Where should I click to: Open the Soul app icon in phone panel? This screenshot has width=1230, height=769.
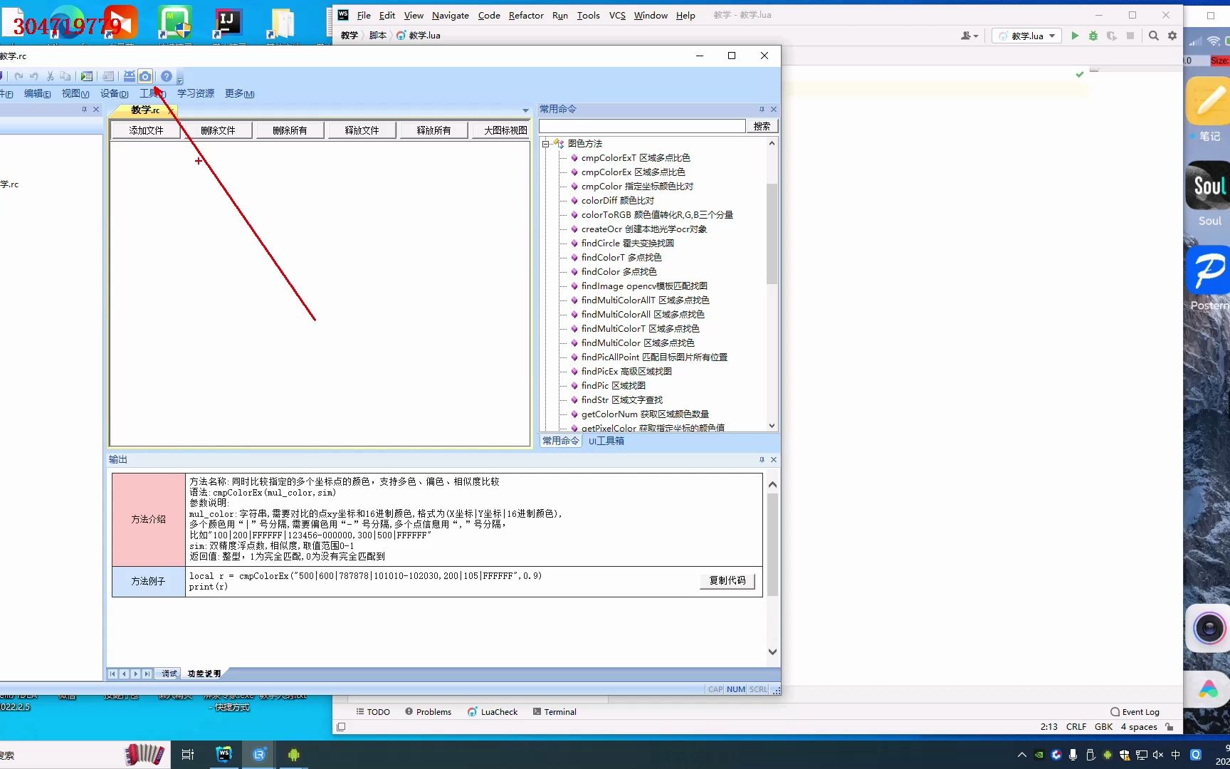pos(1208,185)
